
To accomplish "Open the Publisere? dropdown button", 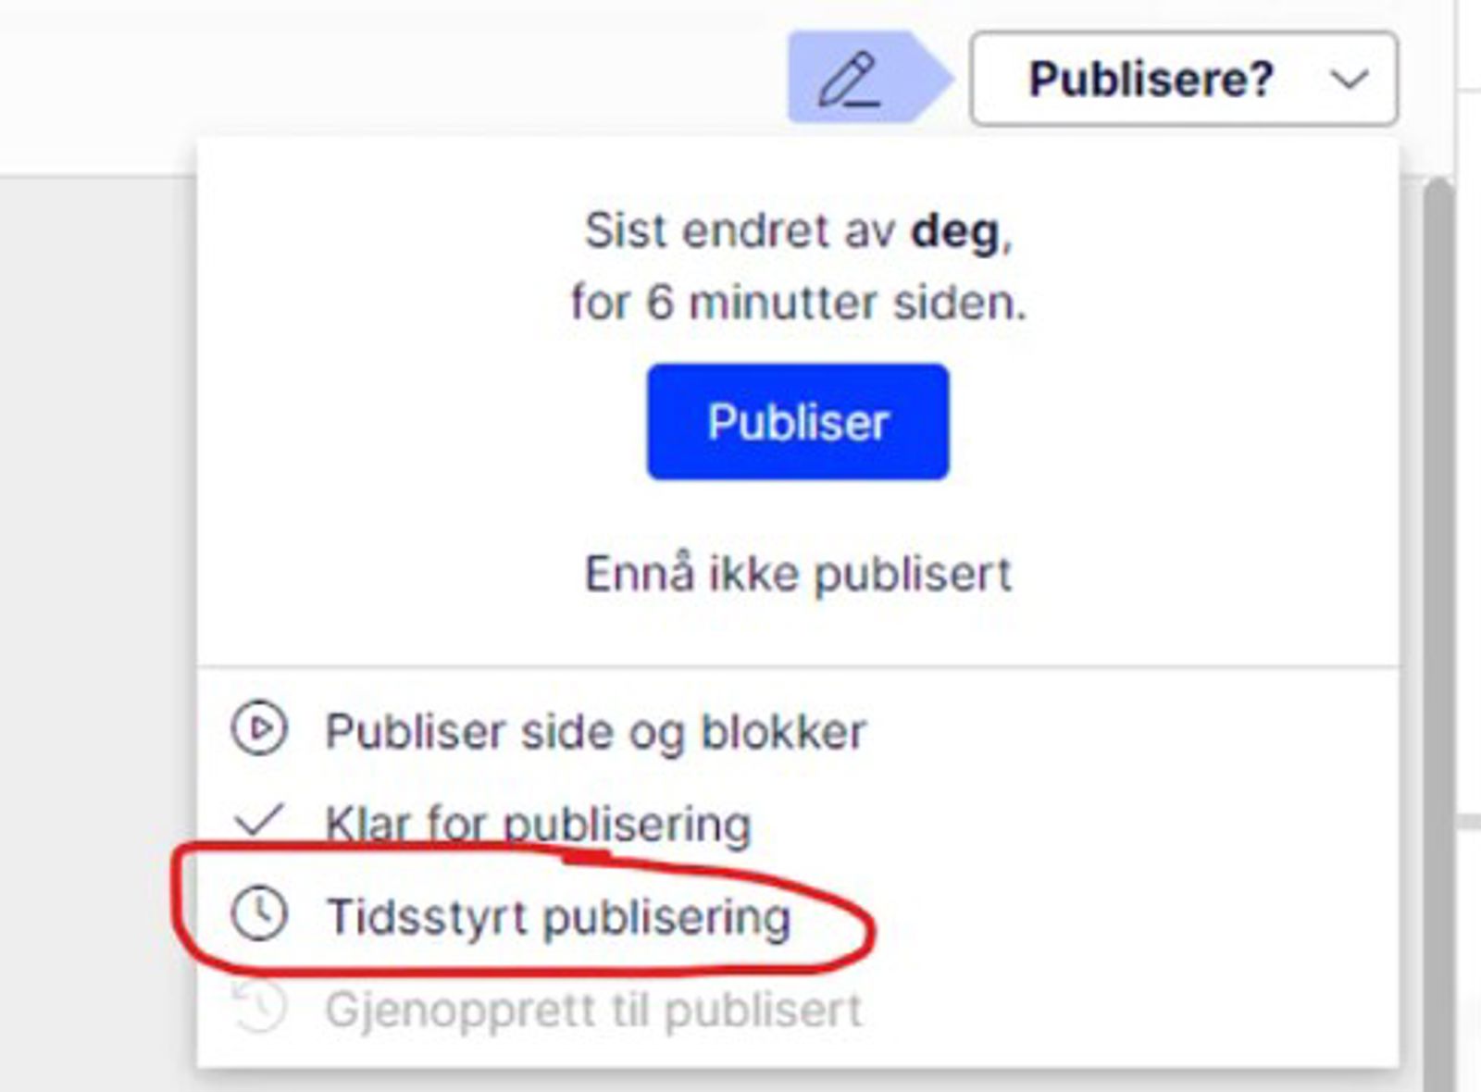I will pyautogui.click(x=1151, y=79).
